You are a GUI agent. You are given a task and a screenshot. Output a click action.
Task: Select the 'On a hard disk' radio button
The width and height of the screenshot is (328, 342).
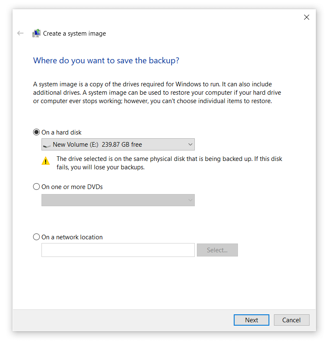[x=36, y=132]
